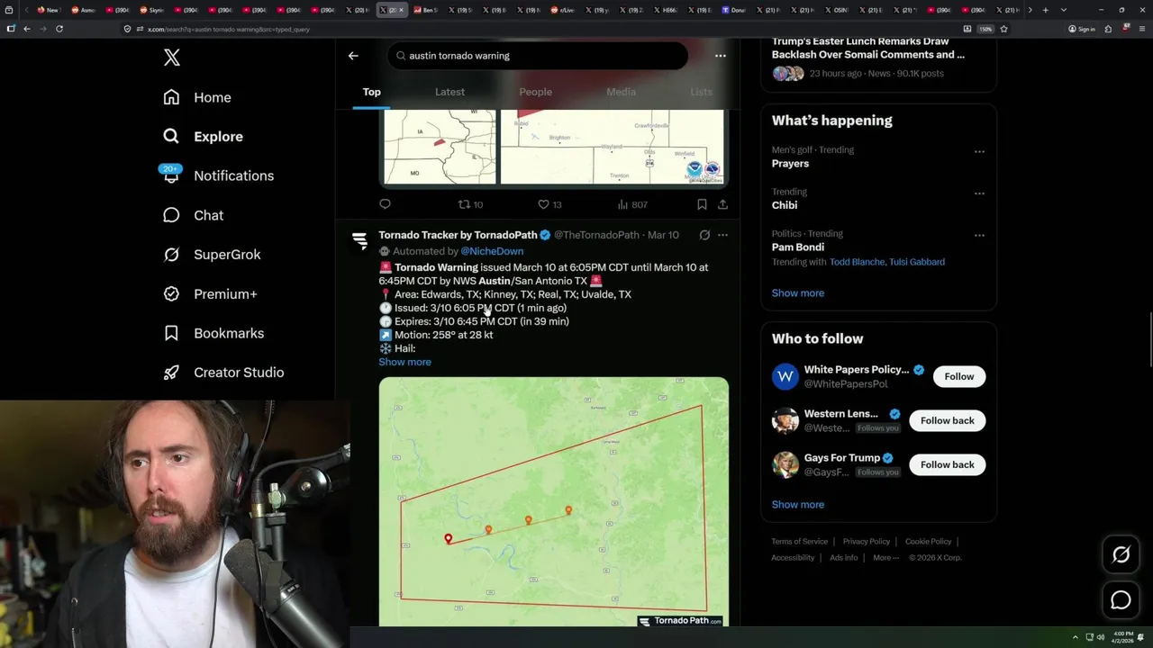Click the Notifications bell icon
Screen dimensions: 1153x648
click(x=171, y=176)
